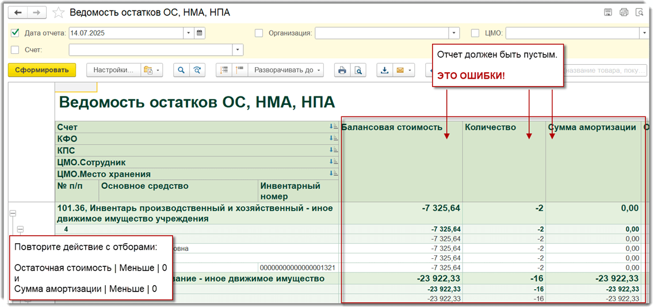Open calendar picker for report date
Screen dimensions: 653x307
click(200, 33)
